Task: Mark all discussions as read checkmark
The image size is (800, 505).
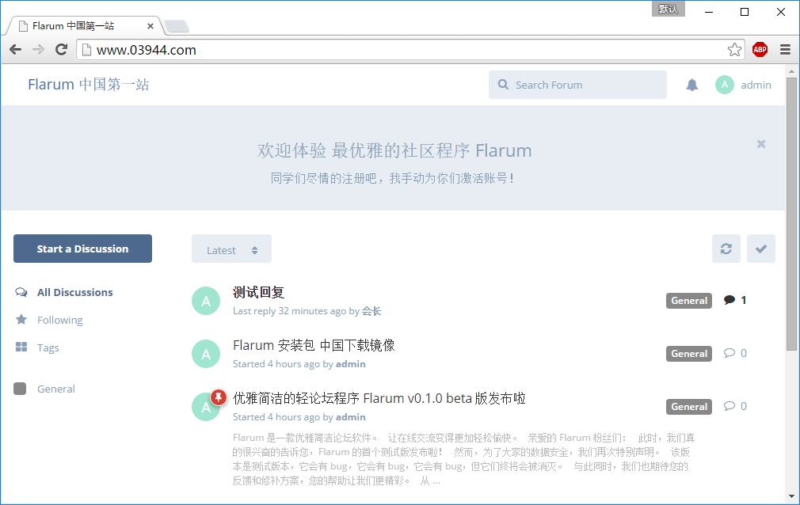Action: coord(760,249)
